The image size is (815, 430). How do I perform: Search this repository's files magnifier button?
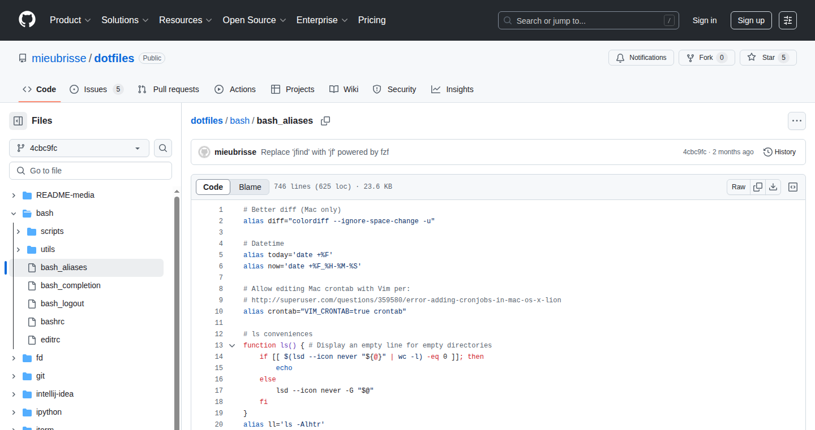tap(163, 148)
